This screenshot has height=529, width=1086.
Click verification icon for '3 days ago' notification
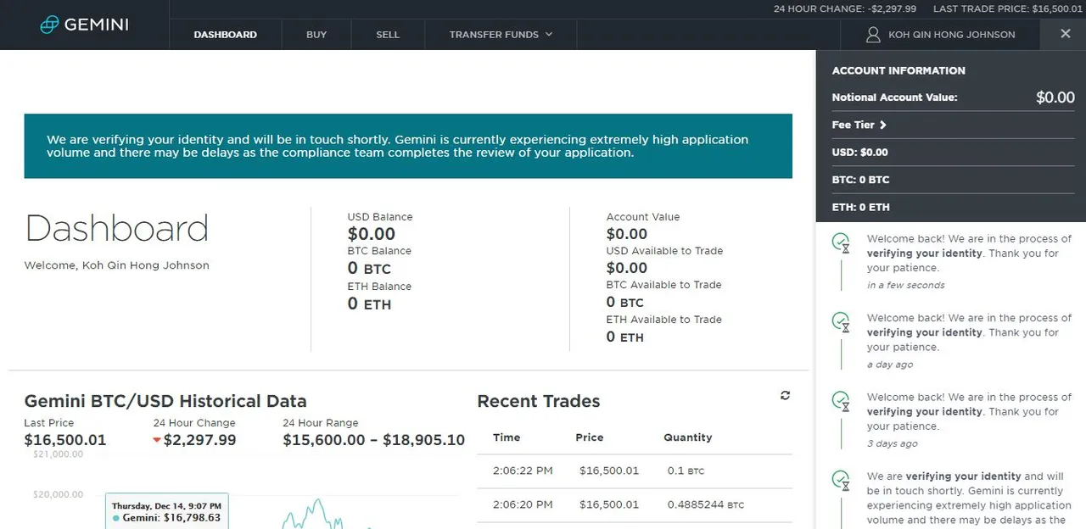tap(841, 401)
